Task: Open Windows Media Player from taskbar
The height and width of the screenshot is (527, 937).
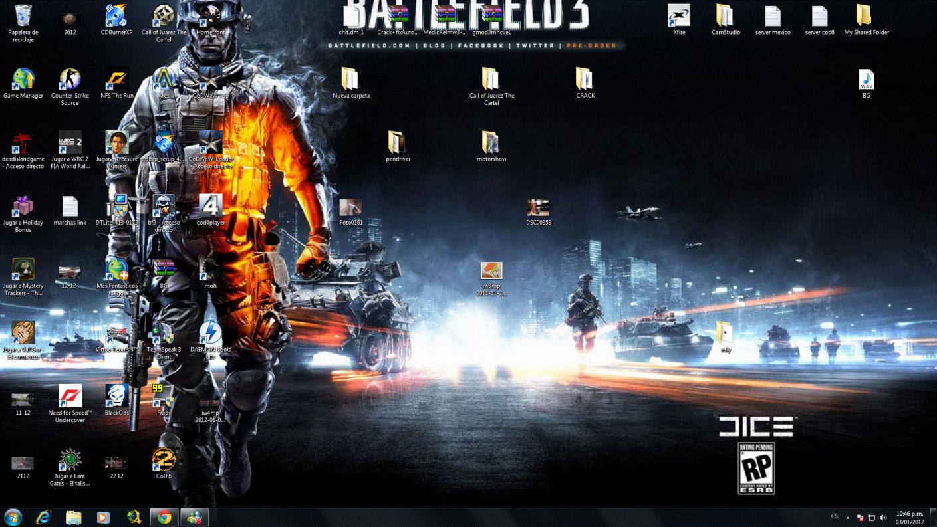Action: point(103,517)
